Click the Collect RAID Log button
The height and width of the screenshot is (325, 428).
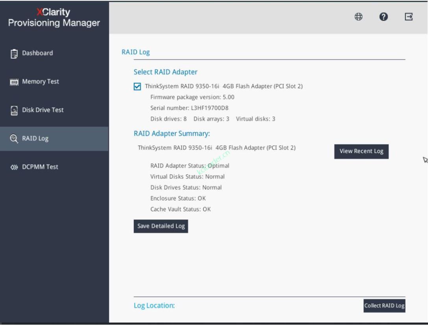coord(384,306)
